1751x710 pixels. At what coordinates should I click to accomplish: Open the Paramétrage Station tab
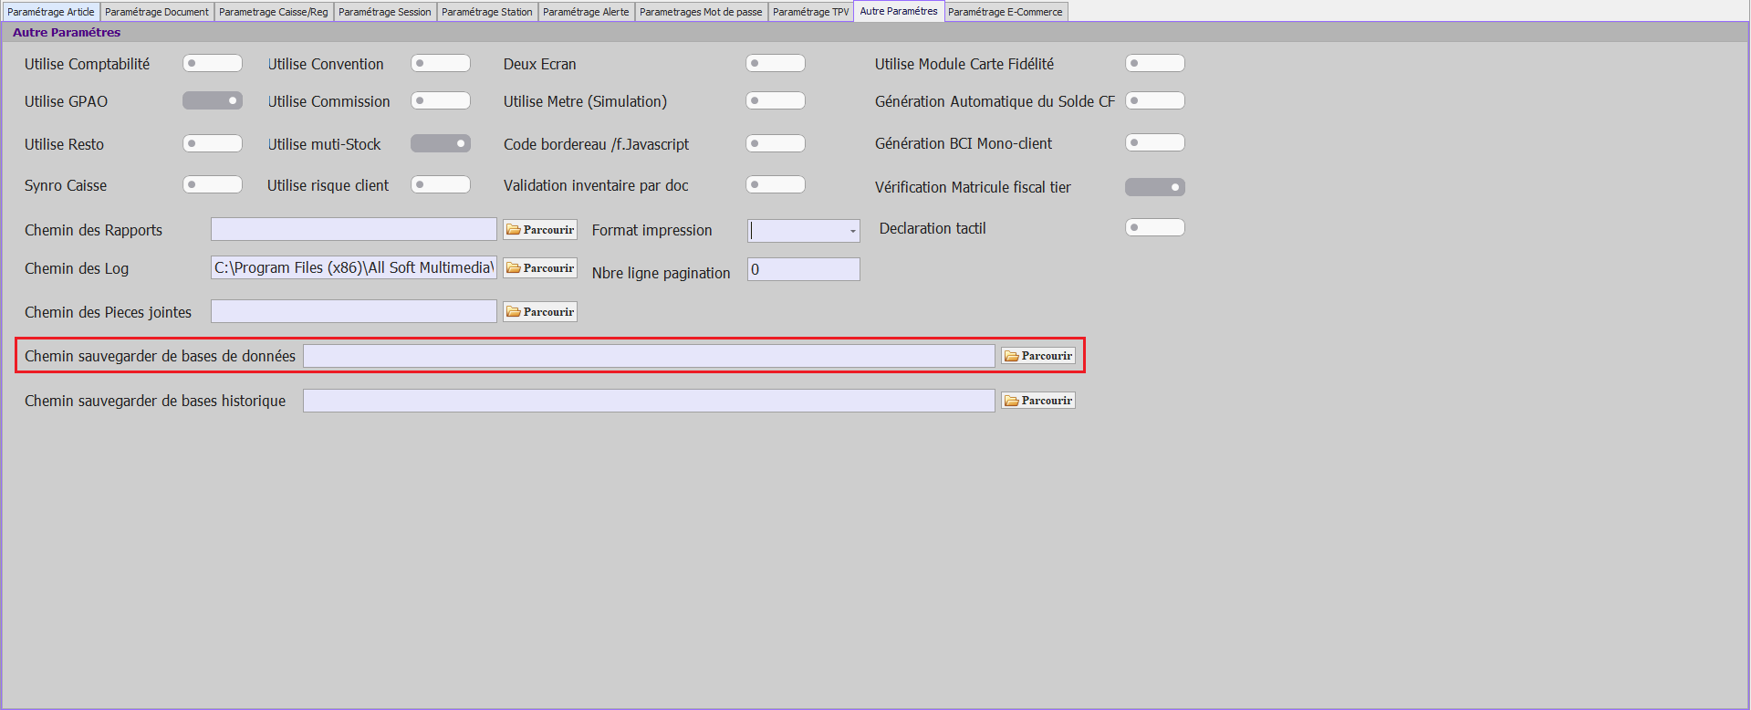(x=487, y=12)
